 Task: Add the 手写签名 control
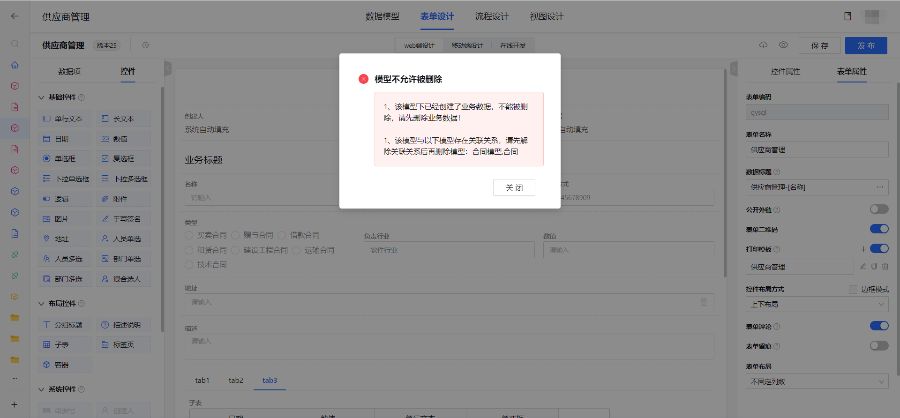tap(124, 219)
